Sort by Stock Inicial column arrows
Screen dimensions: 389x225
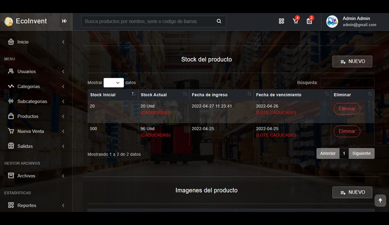(x=134, y=94)
